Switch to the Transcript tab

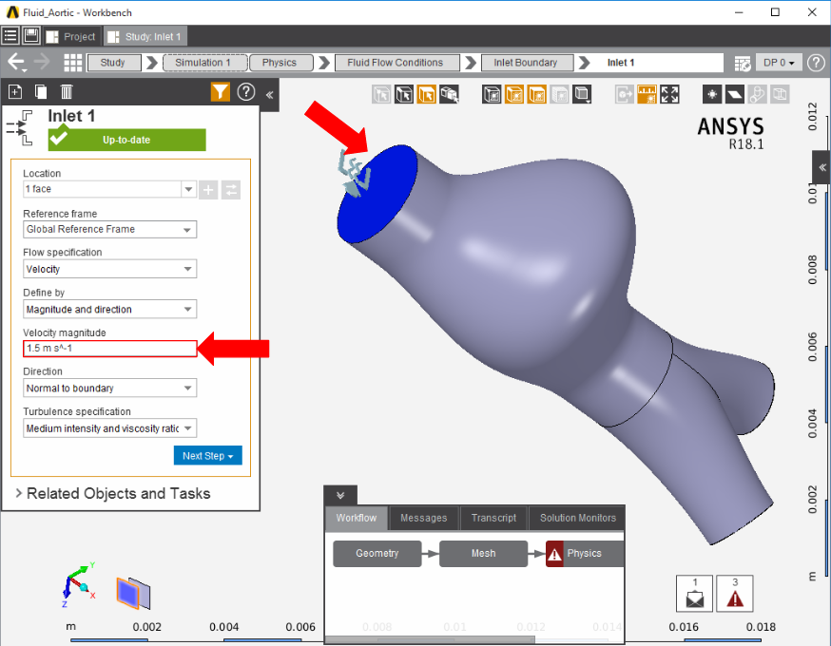pos(493,518)
